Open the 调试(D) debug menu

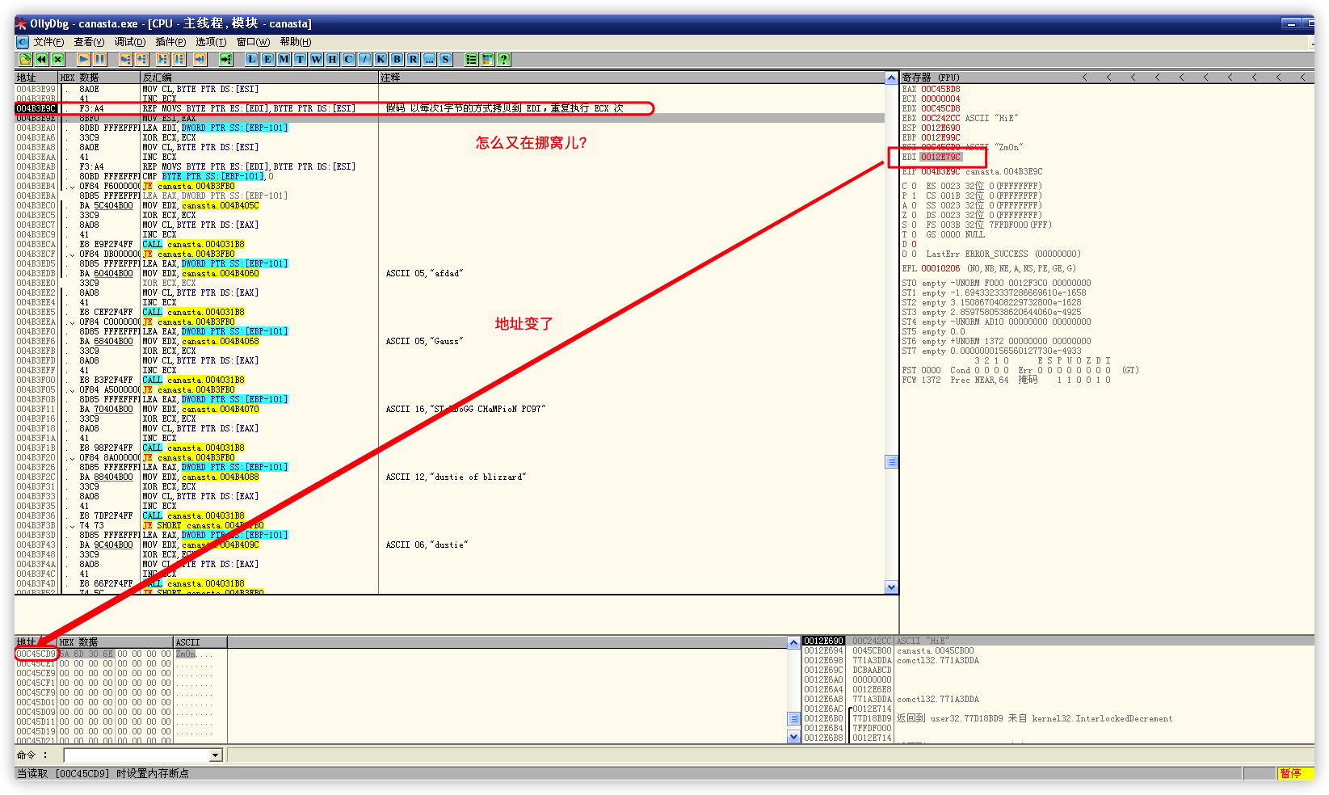(129, 42)
